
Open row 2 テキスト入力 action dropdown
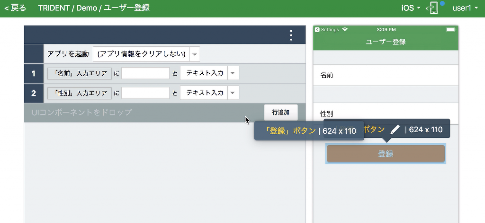[233, 93]
